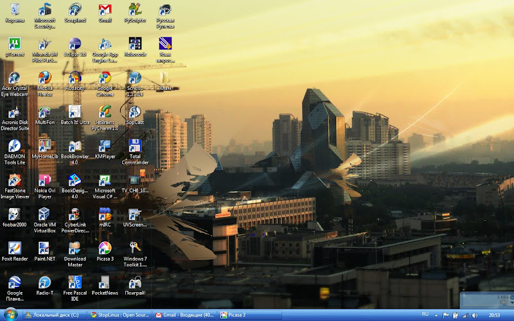Open the Mozilla Firefox desktop shortcut
This screenshot has width=514, height=321.
(x=44, y=78)
